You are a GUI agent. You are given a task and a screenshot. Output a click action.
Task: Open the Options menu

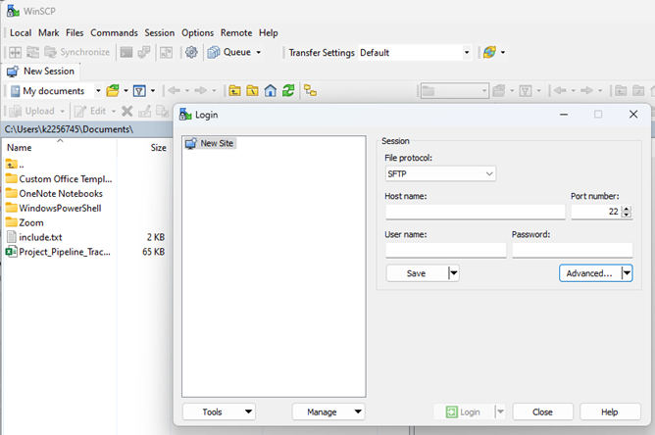coord(197,32)
